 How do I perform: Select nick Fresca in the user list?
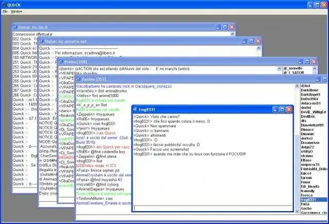(306, 195)
